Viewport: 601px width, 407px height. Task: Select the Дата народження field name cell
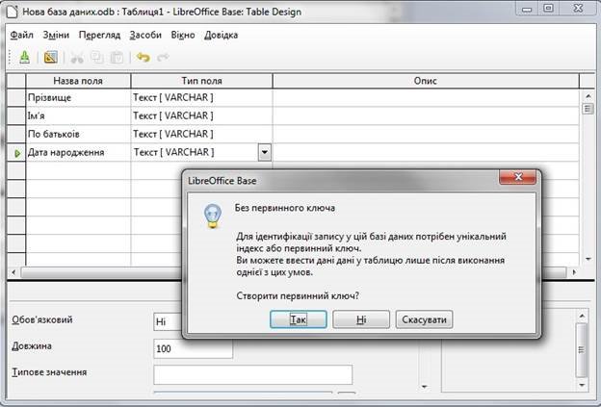click(x=78, y=152)
